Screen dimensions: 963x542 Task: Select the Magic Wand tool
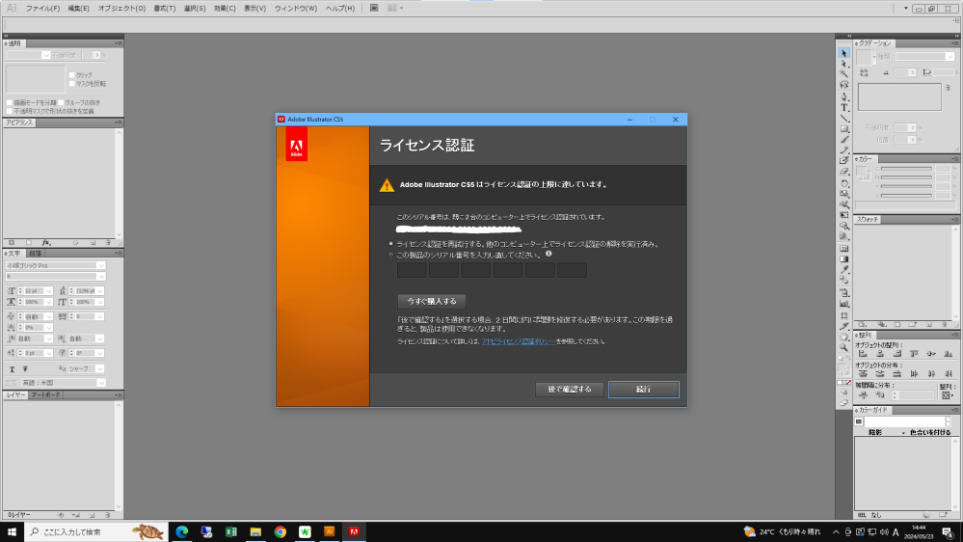pyautogui.click(x=843, y=73)
